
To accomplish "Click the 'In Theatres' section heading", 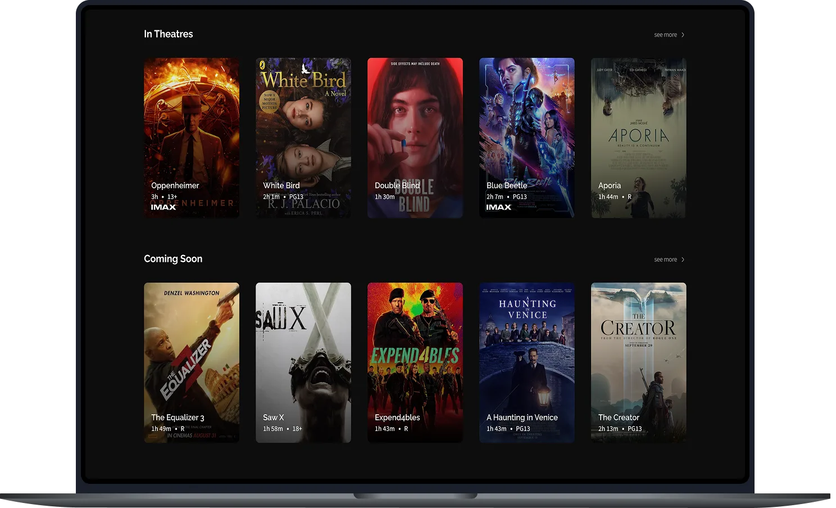I will click(169, 34).
